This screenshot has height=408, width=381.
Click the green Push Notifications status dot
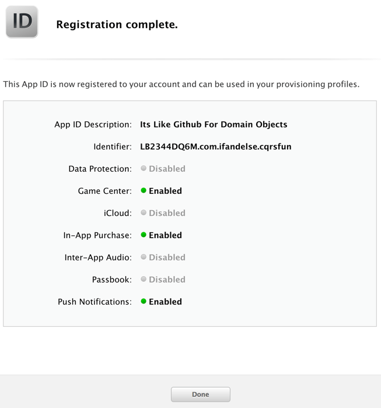(144, 301)
